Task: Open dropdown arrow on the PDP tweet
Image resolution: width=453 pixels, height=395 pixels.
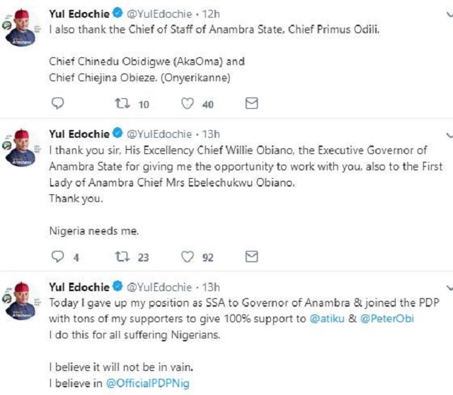Action: point(449,288)
